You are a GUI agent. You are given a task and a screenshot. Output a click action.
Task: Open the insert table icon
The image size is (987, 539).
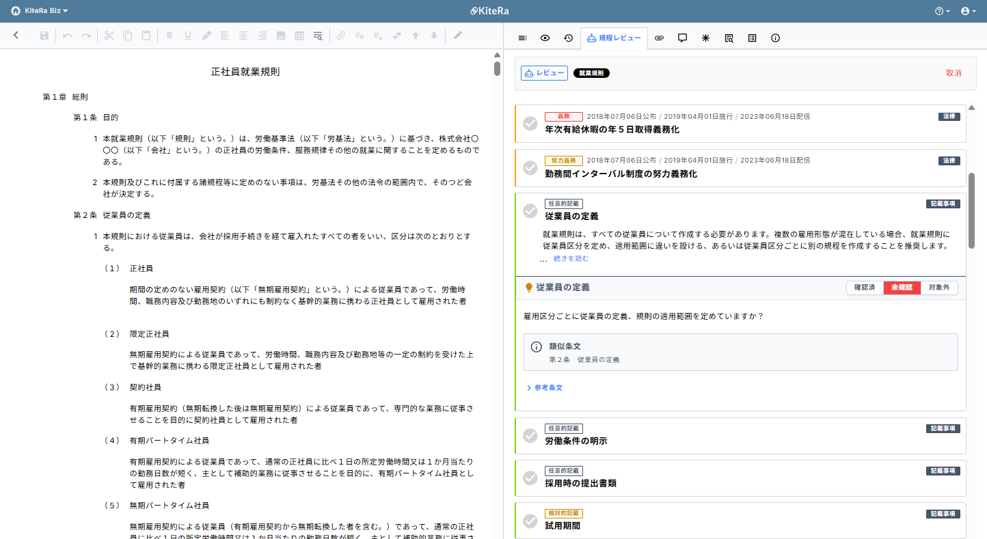pos(299,35)
